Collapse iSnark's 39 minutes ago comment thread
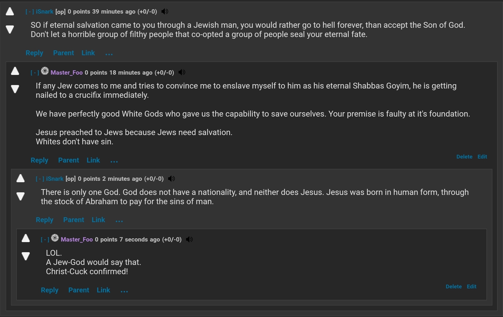This screenshot has width=503, height=317. coord(30,12)
